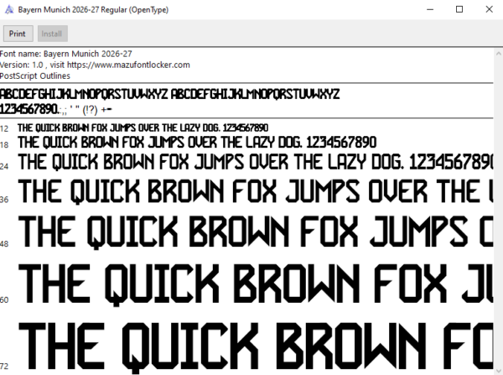Click the size label 12

tap(4, 129)
